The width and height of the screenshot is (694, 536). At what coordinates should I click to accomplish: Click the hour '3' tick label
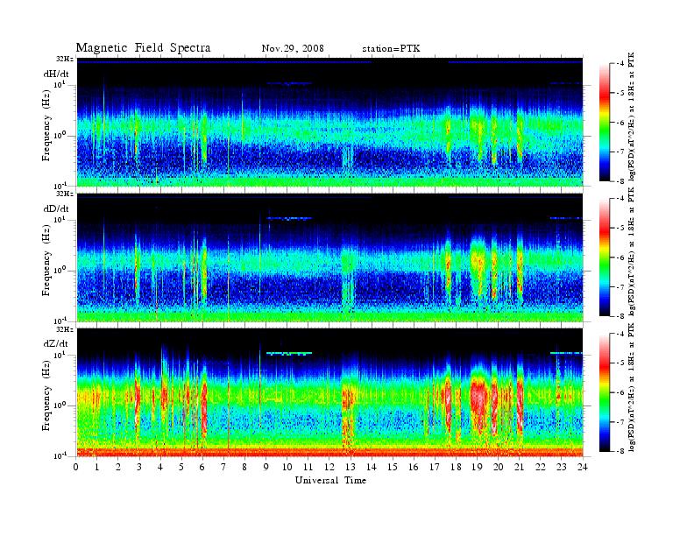[139, 467]
